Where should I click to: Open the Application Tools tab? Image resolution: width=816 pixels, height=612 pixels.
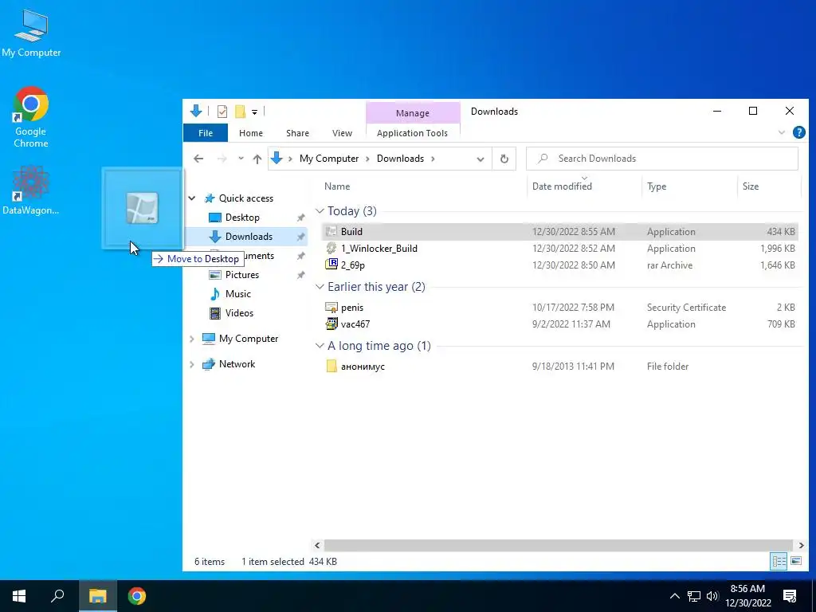[x=412, y=133]
